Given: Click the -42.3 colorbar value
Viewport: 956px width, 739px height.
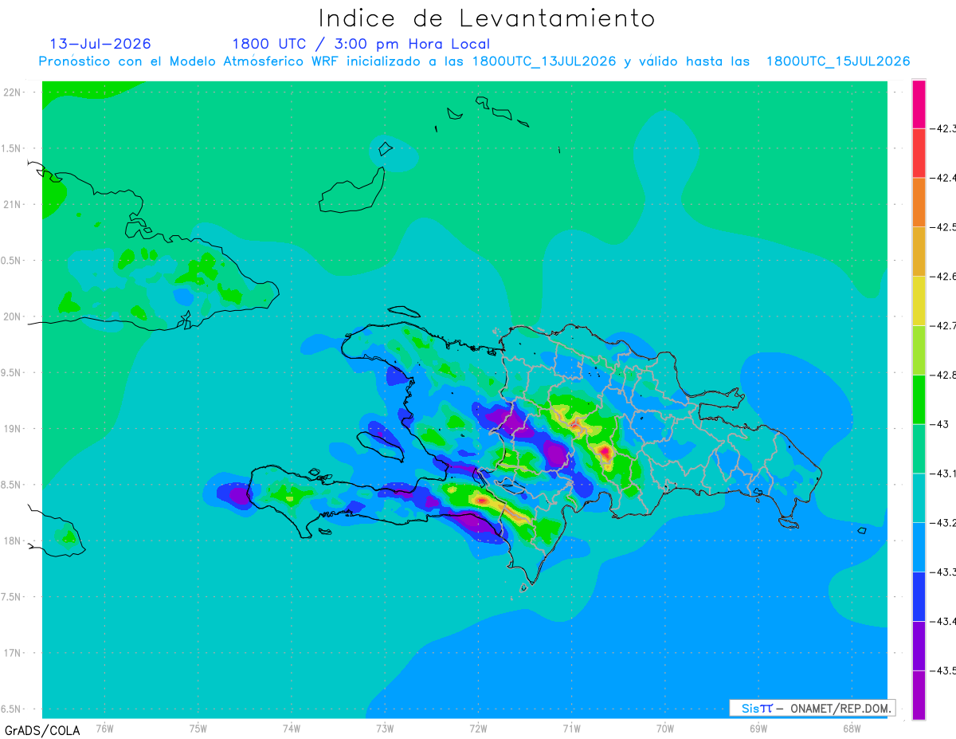Looking at the screenshot, I should pyautogui.click(x=943, y=128).
